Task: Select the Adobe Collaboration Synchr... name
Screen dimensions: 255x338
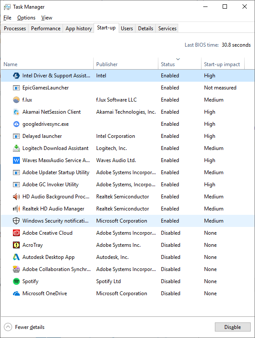Action: pos(57,269)
